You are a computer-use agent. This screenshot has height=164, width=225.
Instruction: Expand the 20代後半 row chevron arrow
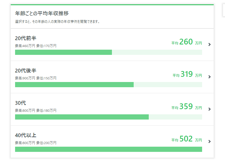coord(210,77)
